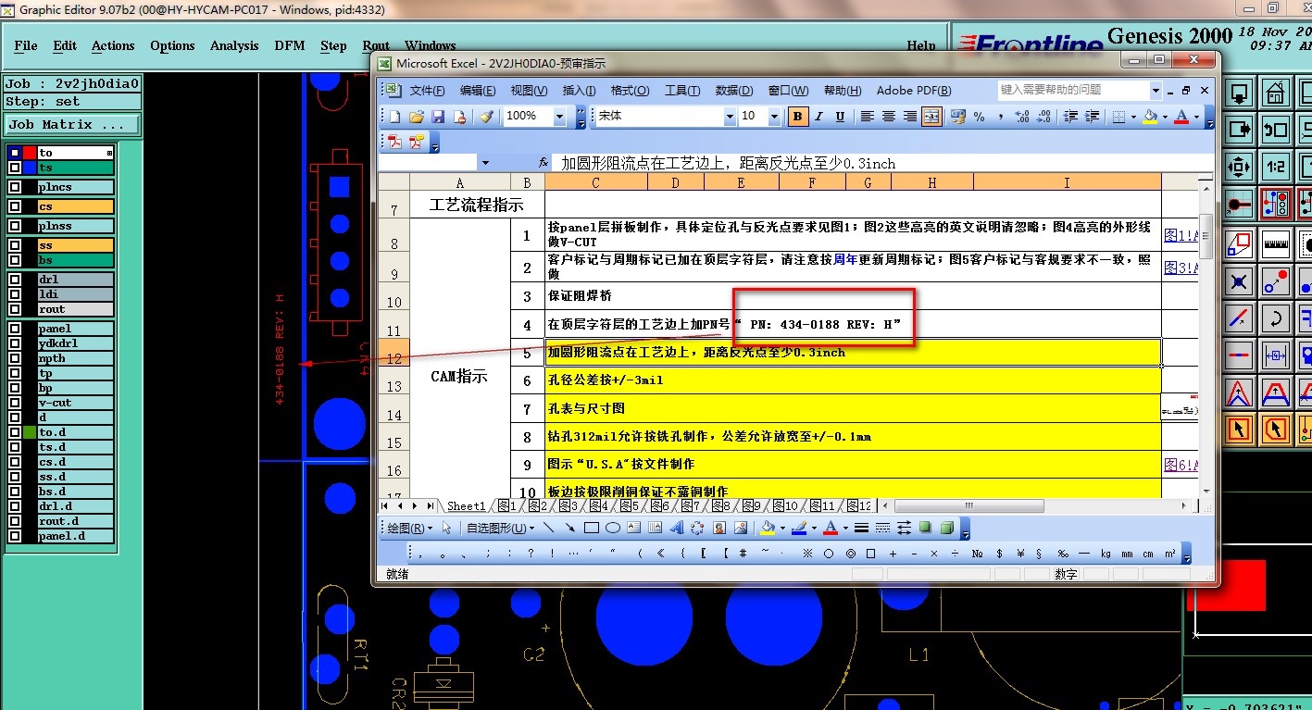
Task: Click the Text Box drawing icon
Action: tap(634, 529)
